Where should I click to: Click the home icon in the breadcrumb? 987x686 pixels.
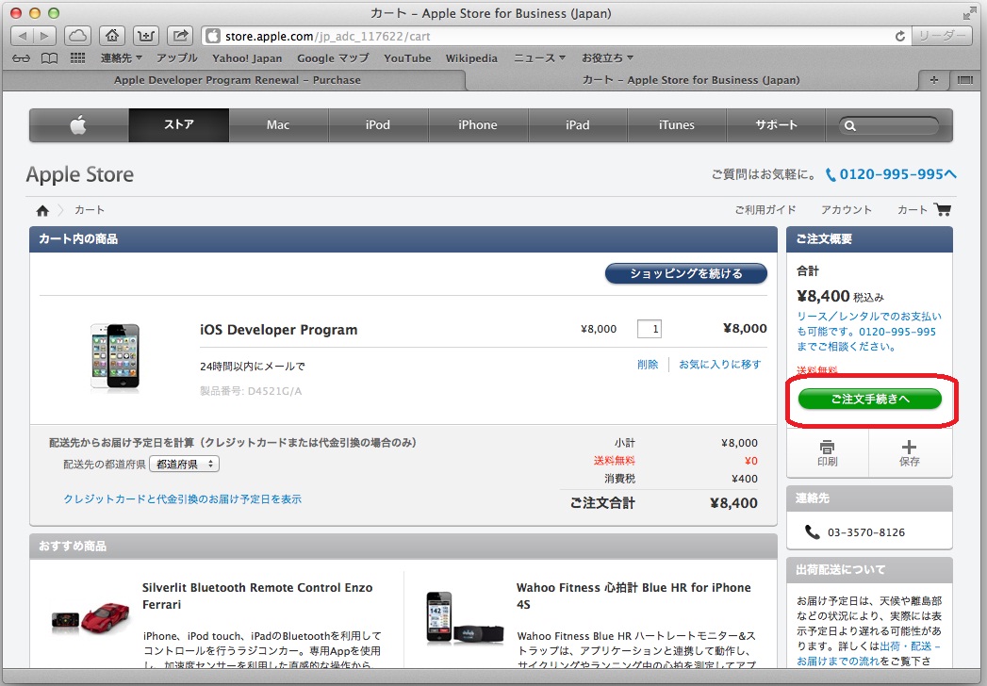[x=42, y=210]
